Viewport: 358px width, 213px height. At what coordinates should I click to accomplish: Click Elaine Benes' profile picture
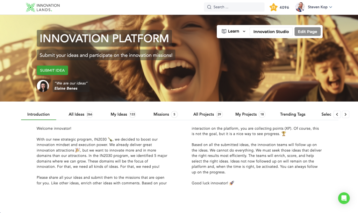pos(43,86)
